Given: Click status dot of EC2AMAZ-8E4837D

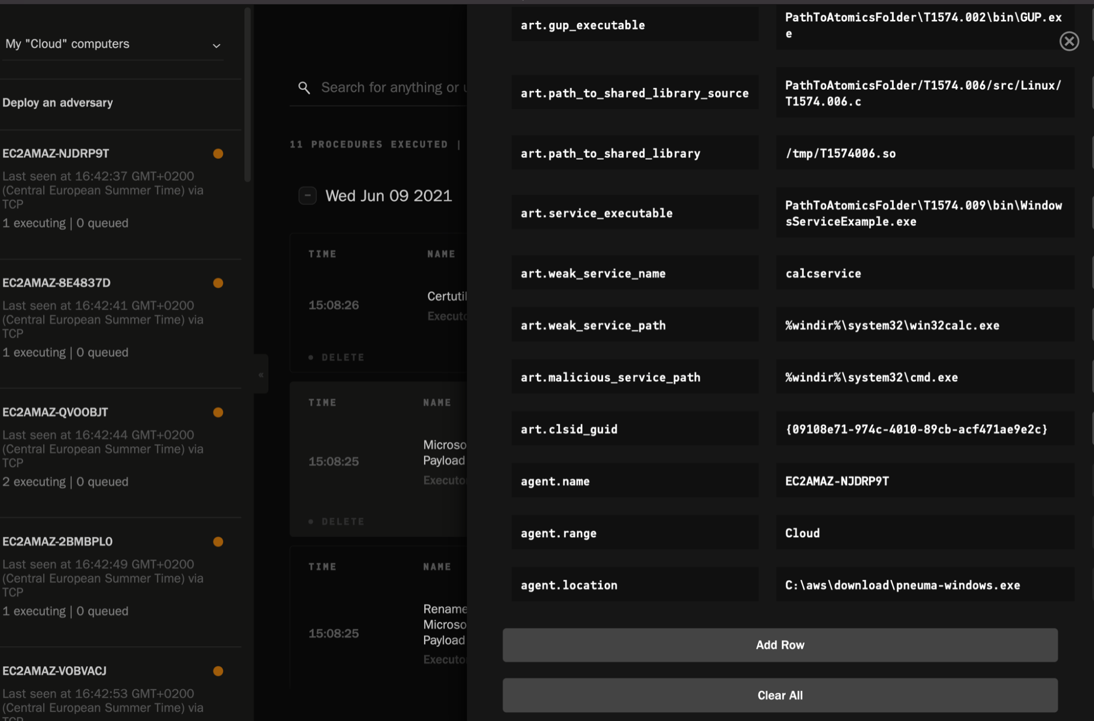Looking at the screenshot, I should tap(218, 283).
